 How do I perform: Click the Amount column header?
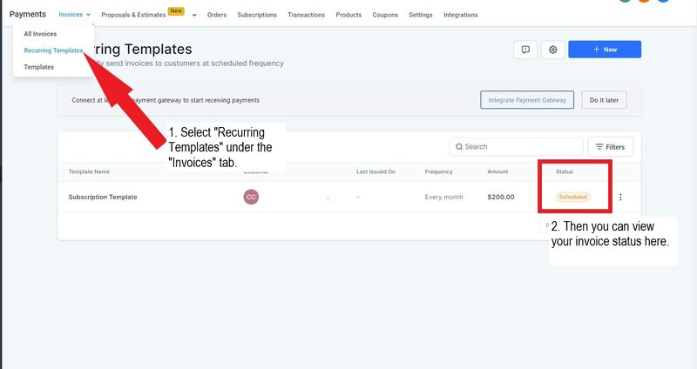(497, 171)
